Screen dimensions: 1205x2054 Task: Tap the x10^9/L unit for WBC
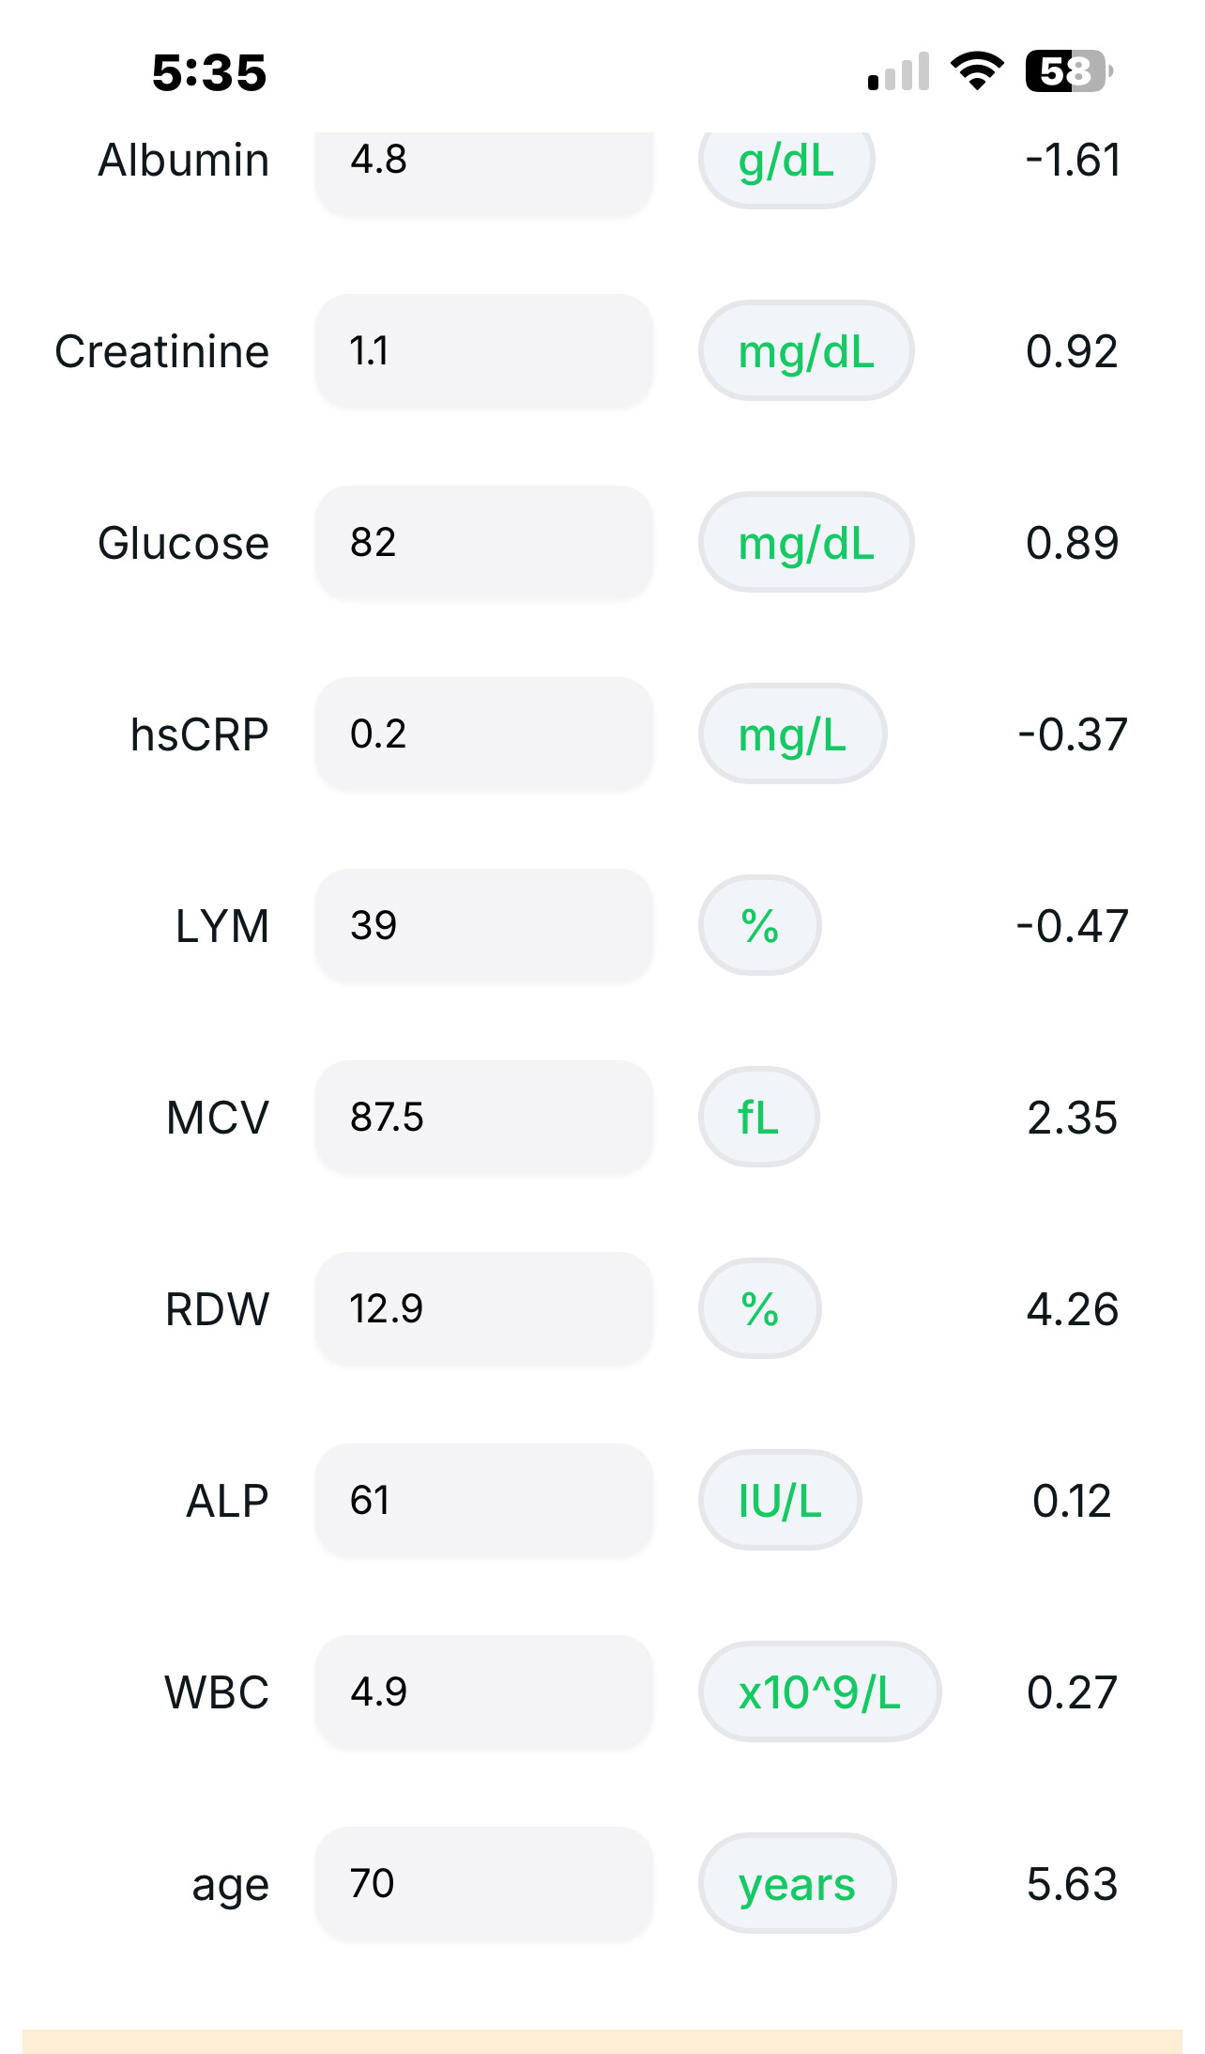click(819, 1692)
